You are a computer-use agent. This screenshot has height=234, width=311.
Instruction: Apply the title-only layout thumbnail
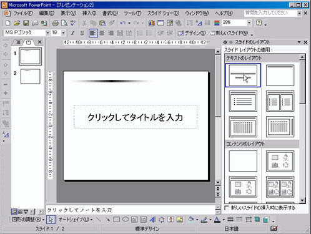coord(280,76)
